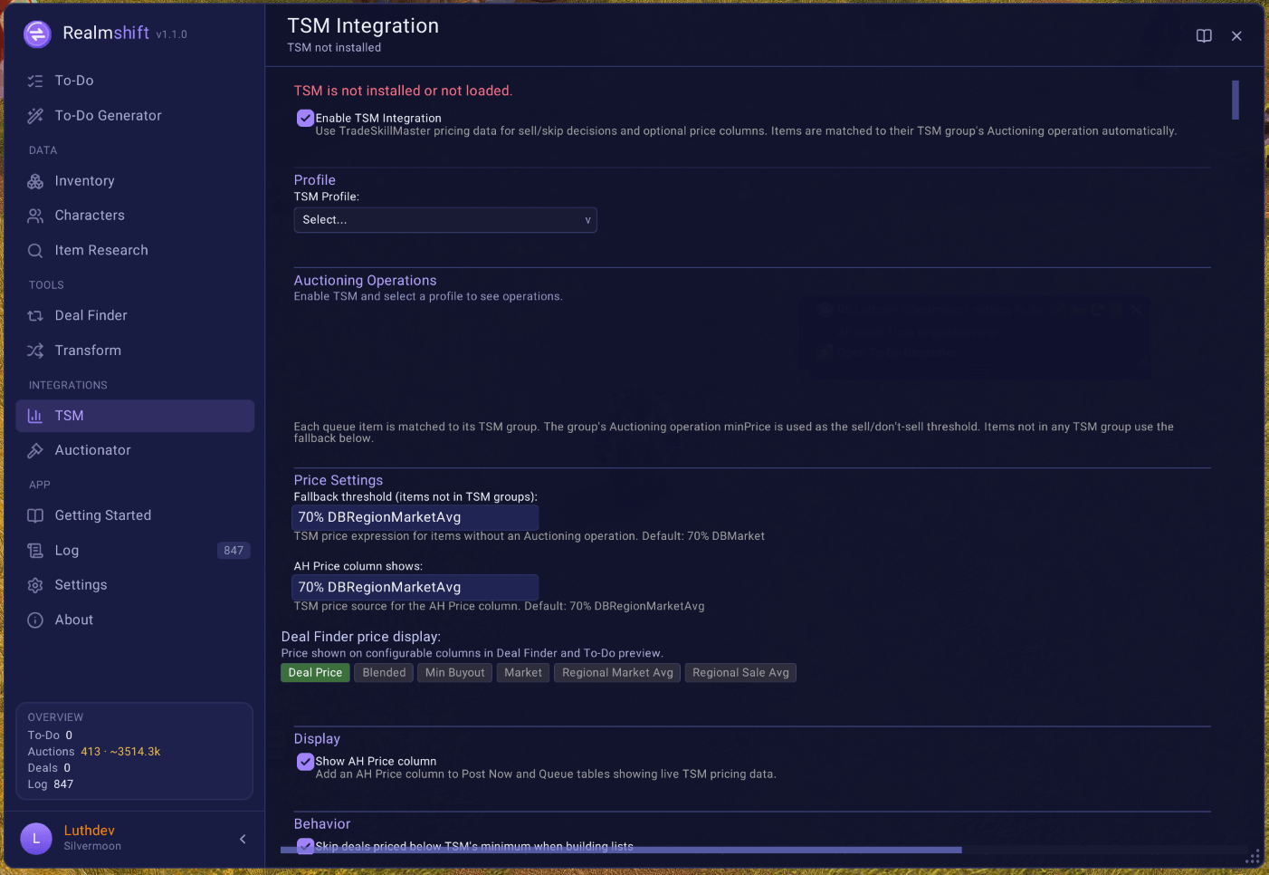The image size is (1269, 875).
Task: Open the guide book icon in header
Action: click(x=1204, y=36)
